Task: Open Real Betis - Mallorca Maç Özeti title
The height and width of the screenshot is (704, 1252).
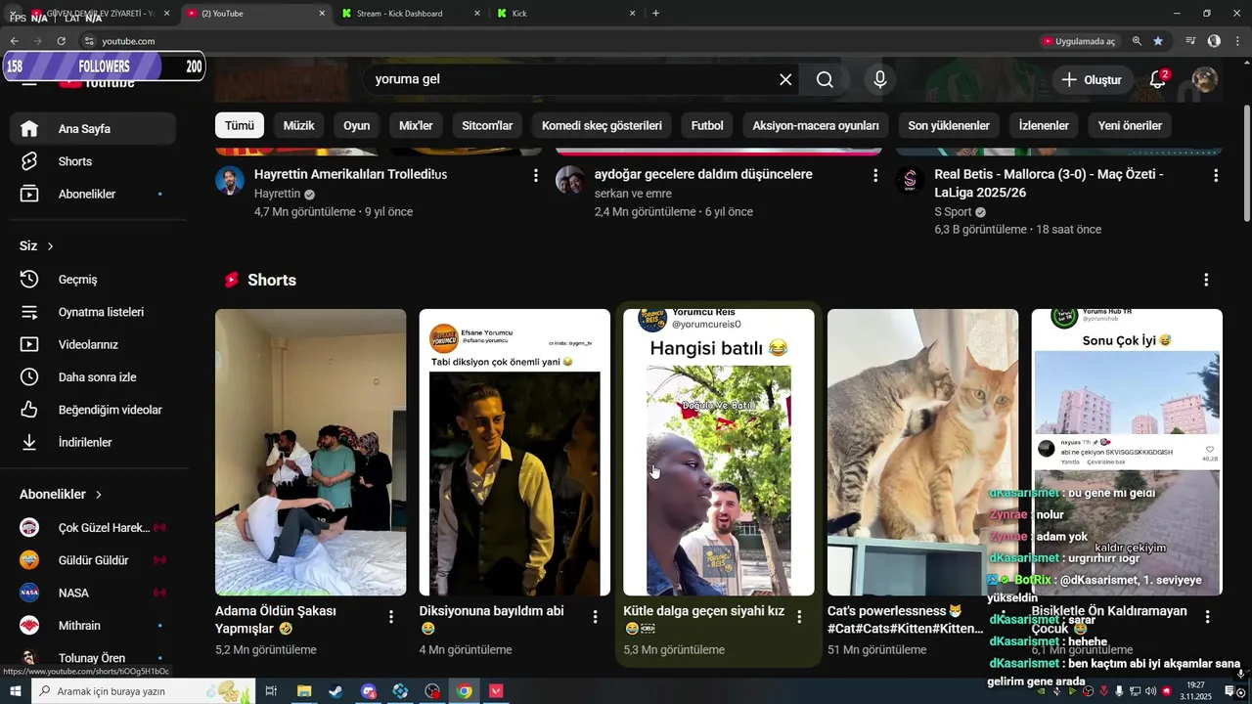Action: click(1049, 183)
